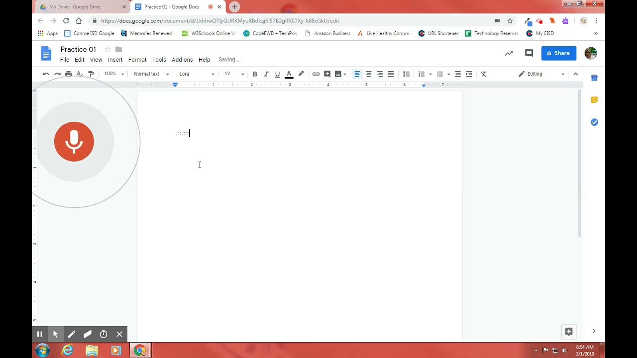Open the text color picker
The width and height of the screenshot is (637, 358).
pos(289,74)
